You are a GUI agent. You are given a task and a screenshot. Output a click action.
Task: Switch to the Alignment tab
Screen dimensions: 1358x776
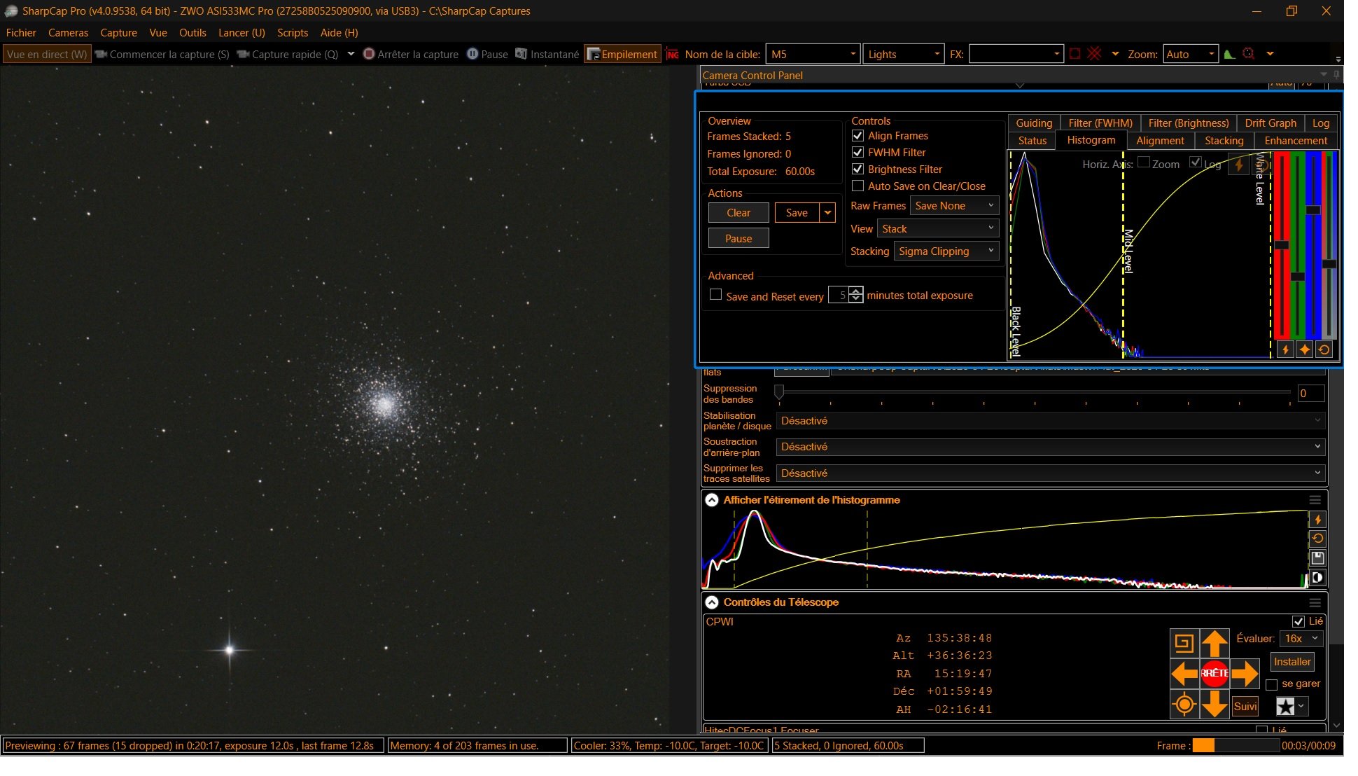pos(1160,141)
